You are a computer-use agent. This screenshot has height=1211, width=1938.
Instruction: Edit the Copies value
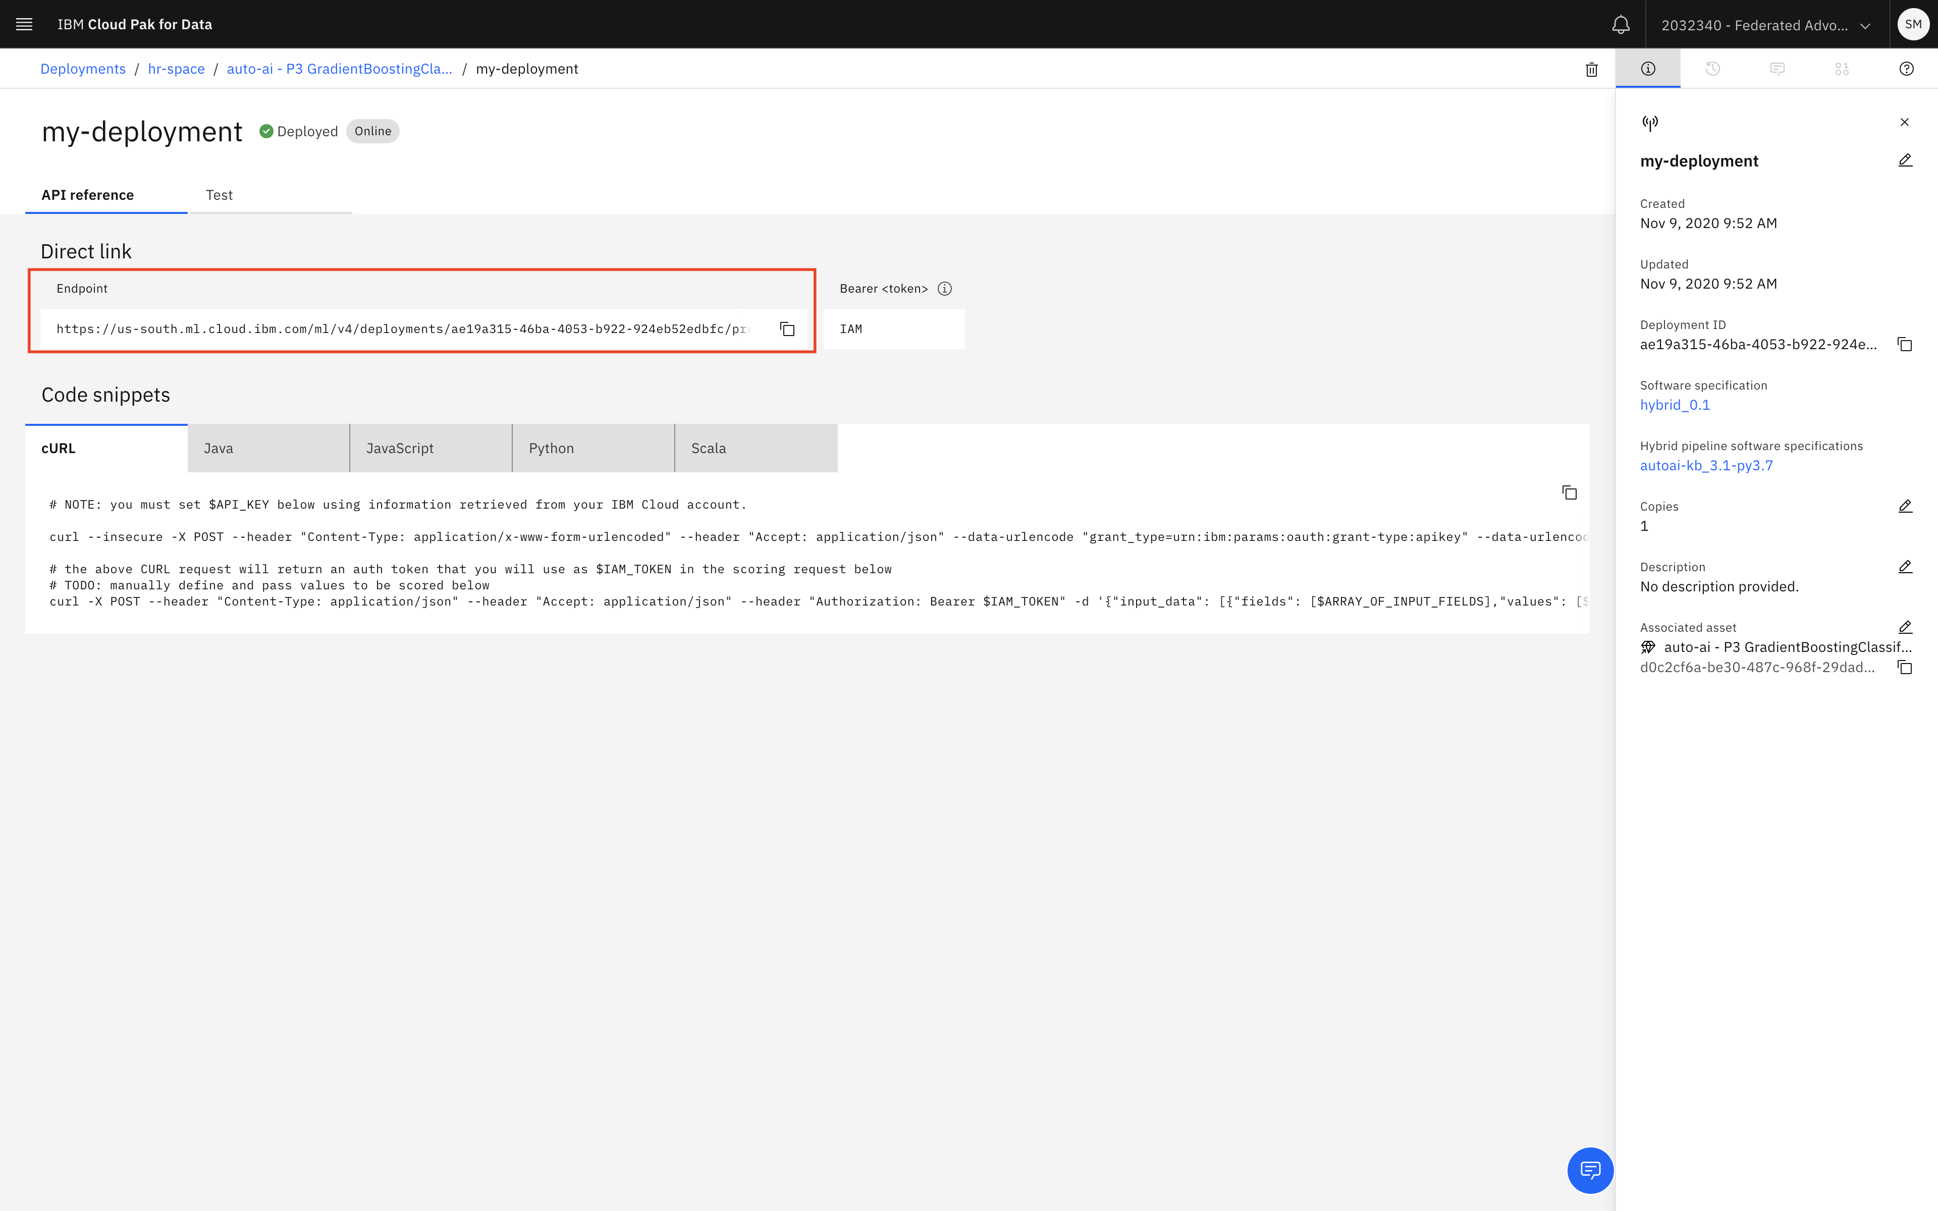pyautogui.click(x=1905, y=506)
